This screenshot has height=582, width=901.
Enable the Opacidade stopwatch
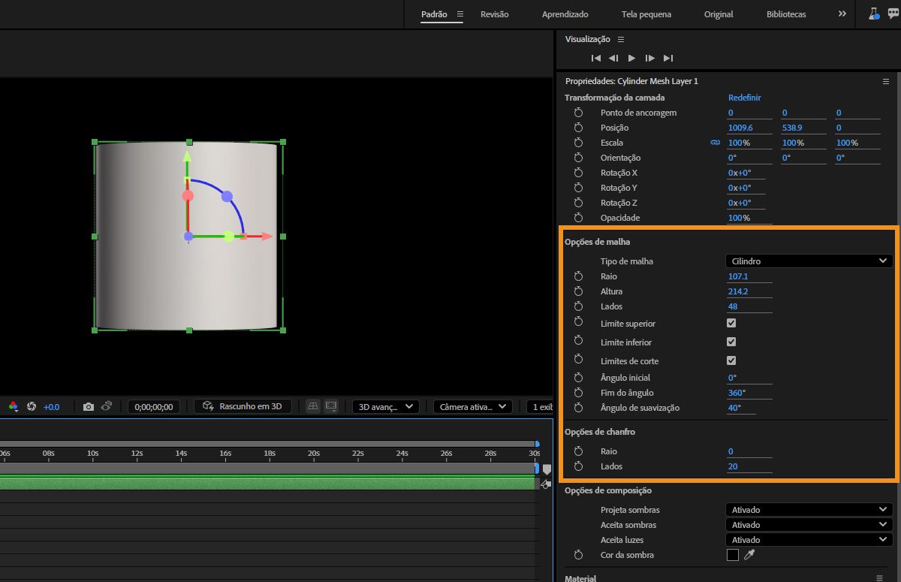click(578, 218)
